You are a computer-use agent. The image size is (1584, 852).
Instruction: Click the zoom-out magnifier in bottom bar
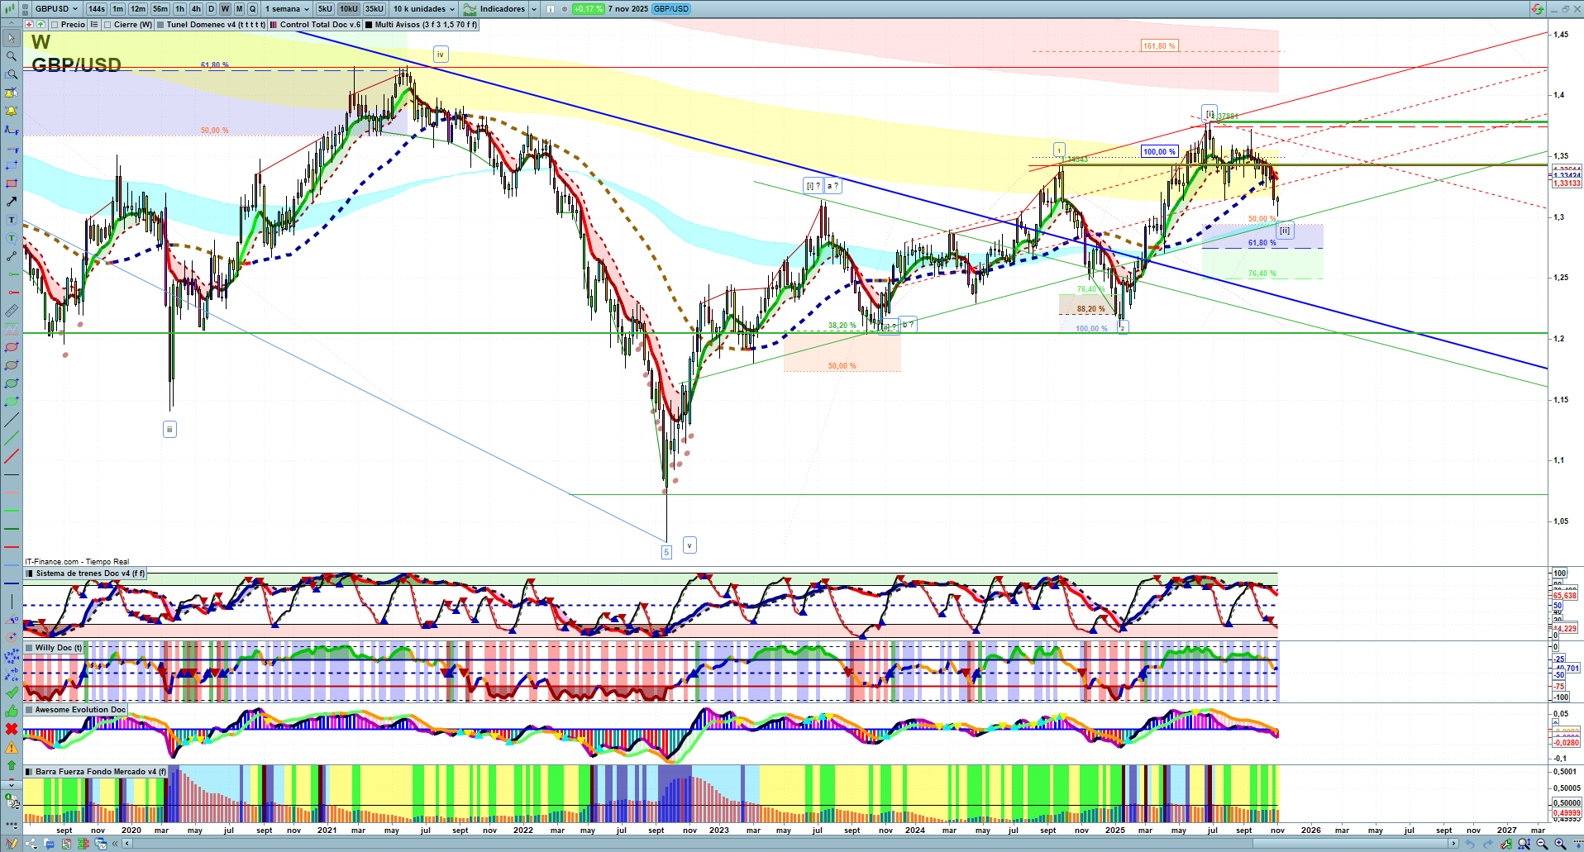pos(1542,844)
